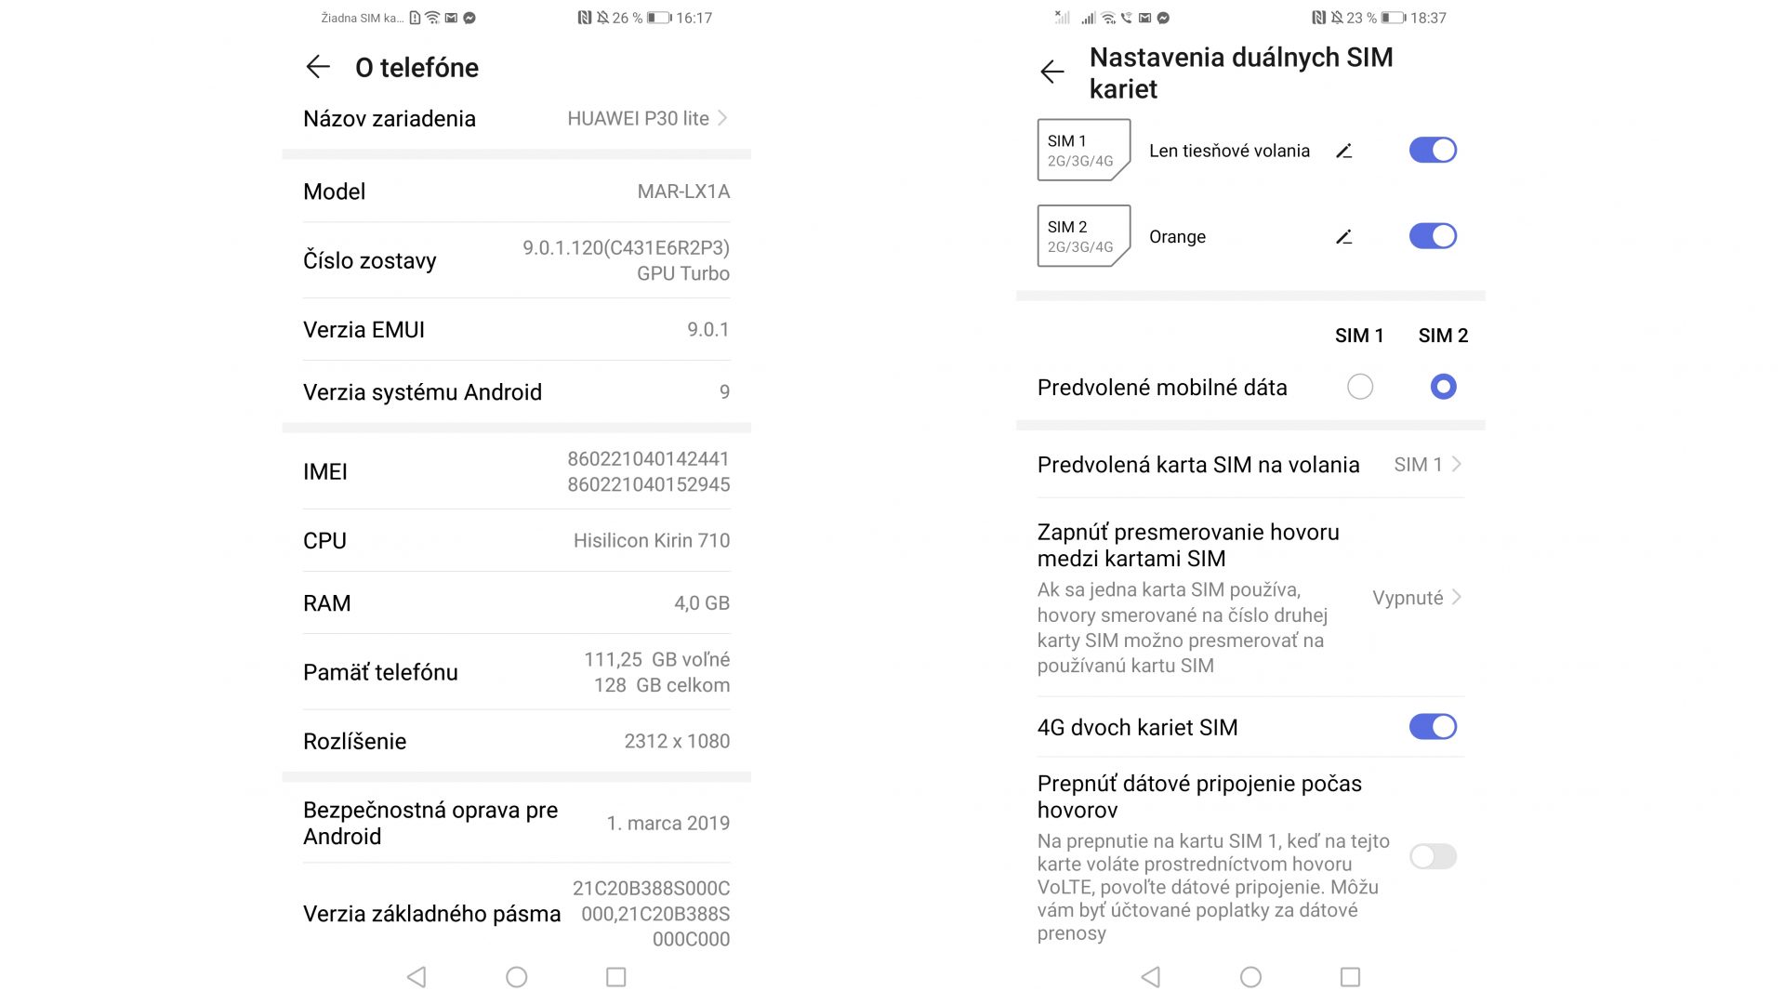Go back from dual SIM settings
The width and height of the screenshot is (1785, 1004).
[1052, 72]
